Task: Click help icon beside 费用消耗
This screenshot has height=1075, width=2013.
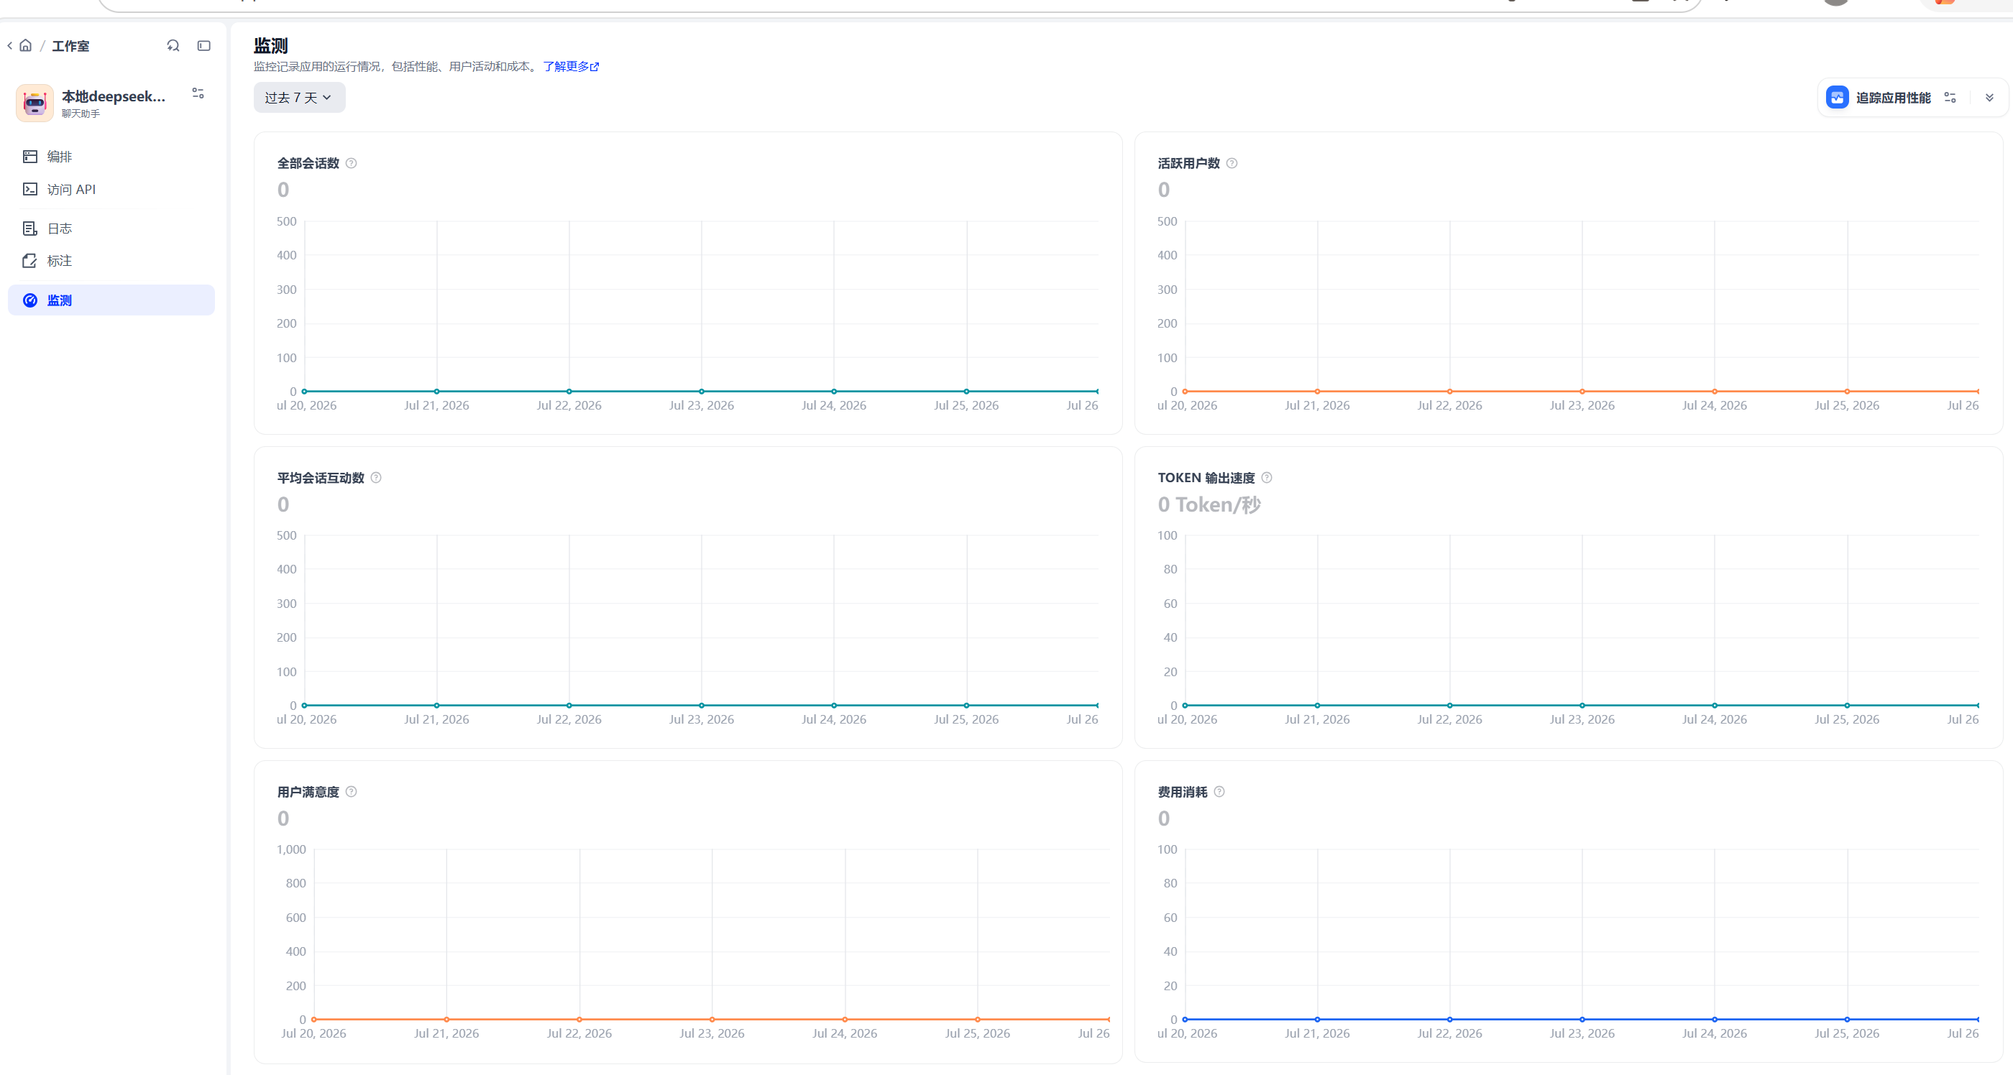Action: [x=1219, y=791]
